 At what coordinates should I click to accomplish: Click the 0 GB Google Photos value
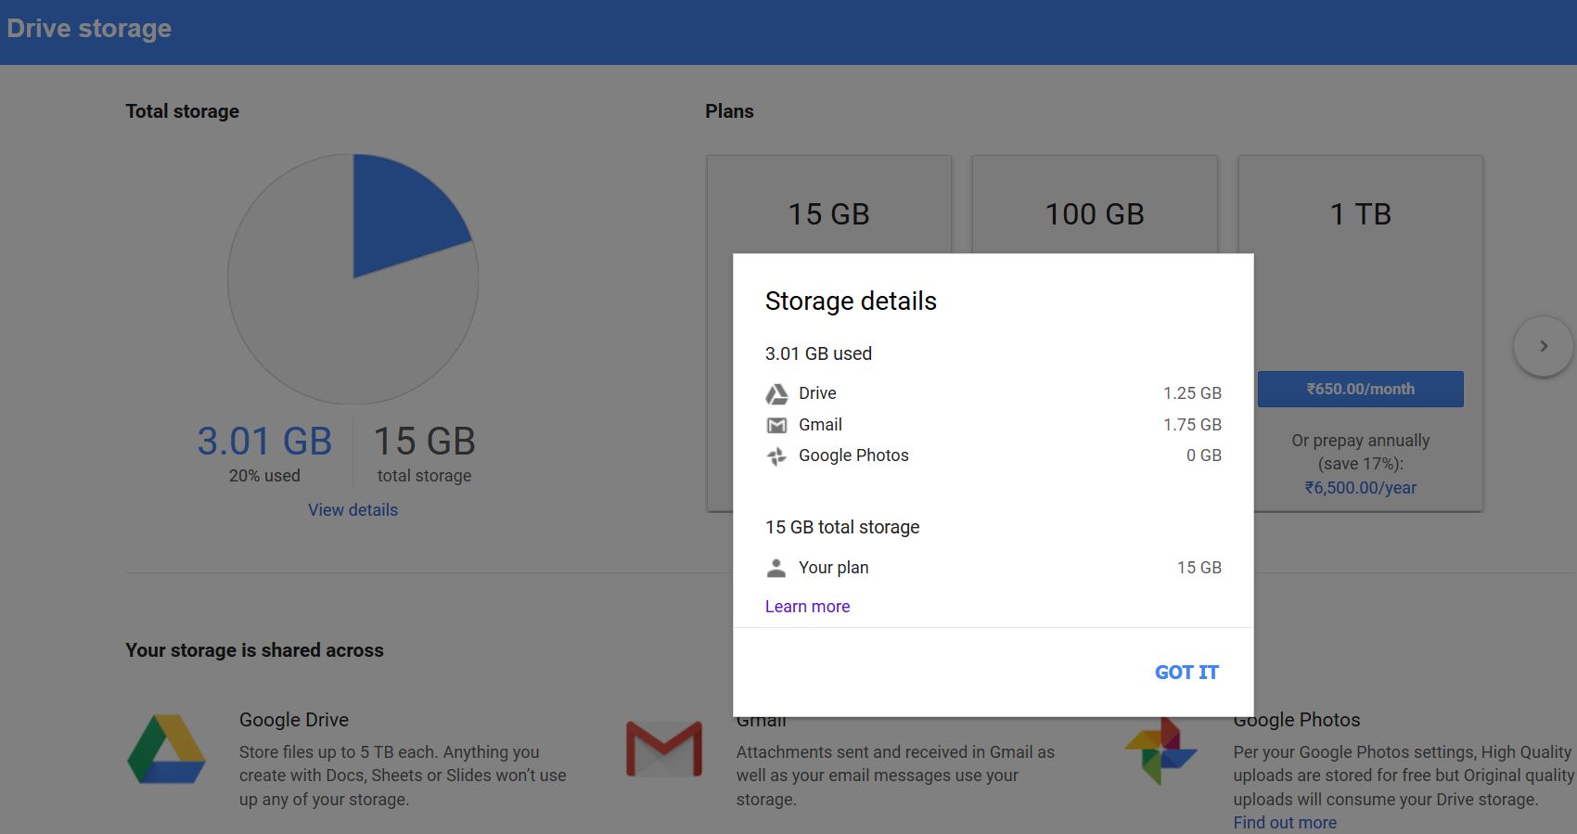pos(1204,455)
